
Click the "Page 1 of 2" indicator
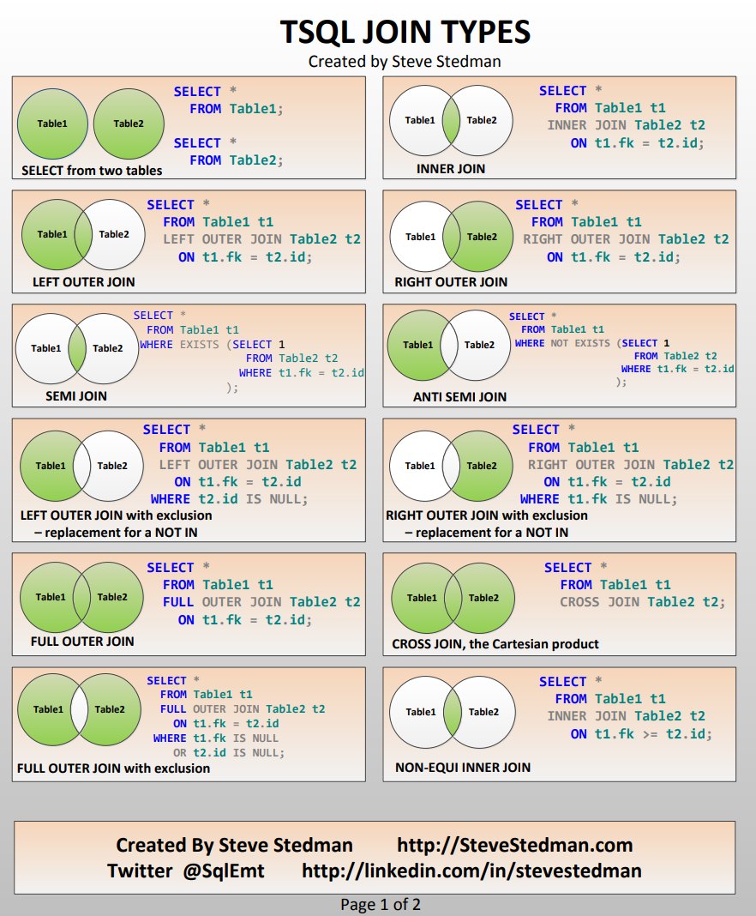(x=381, y=904)
